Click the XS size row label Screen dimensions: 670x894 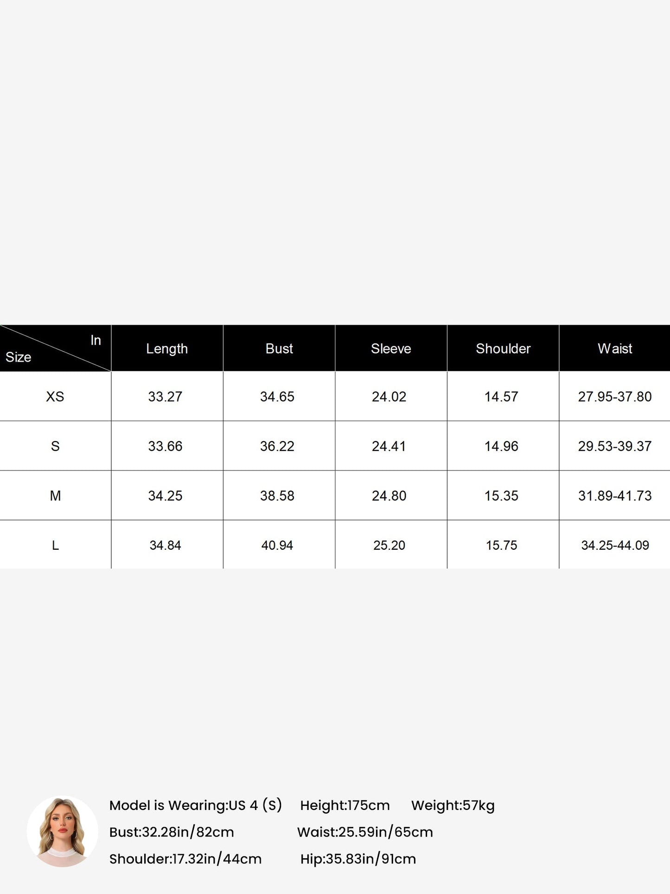55,397
